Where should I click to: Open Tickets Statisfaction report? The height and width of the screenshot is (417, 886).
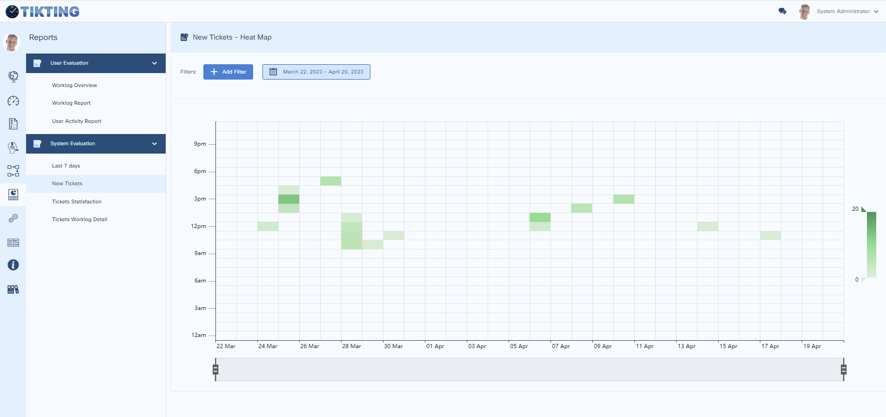point(77,202)
